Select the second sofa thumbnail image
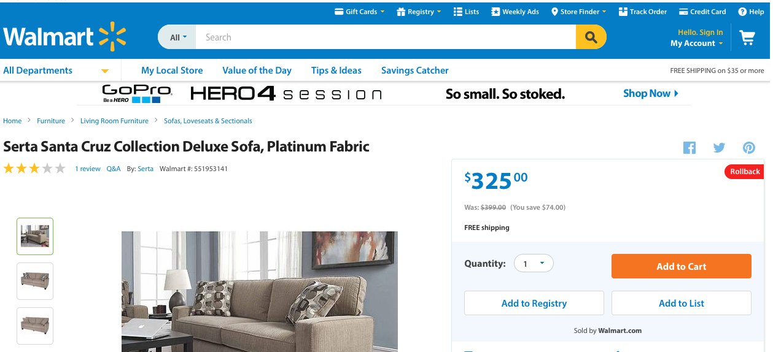 [35, 281]
